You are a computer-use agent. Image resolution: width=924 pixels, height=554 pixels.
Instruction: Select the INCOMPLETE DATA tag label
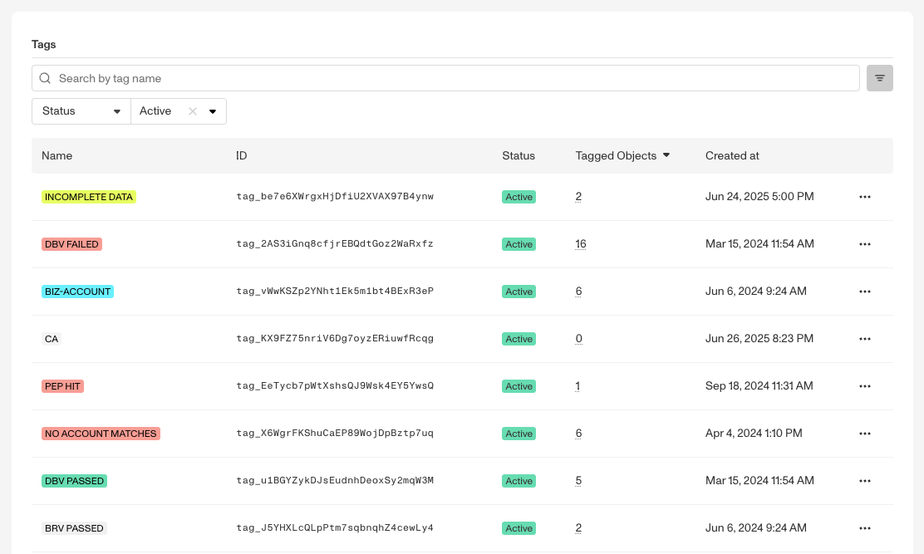tap(88, 197)
